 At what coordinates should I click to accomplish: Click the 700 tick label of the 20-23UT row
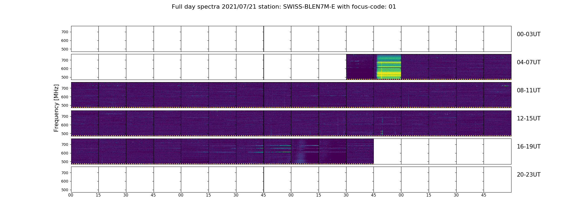(x=65, y=173)
